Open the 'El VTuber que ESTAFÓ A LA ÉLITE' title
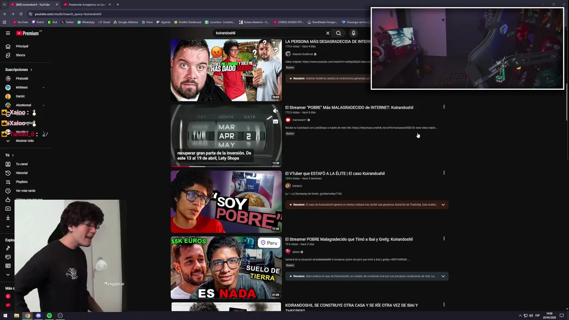This screenshot has height=320, width=569. click(x=335, y=174)
